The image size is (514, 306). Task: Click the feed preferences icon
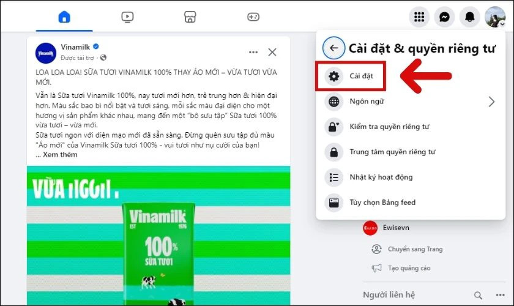[333, 203]
